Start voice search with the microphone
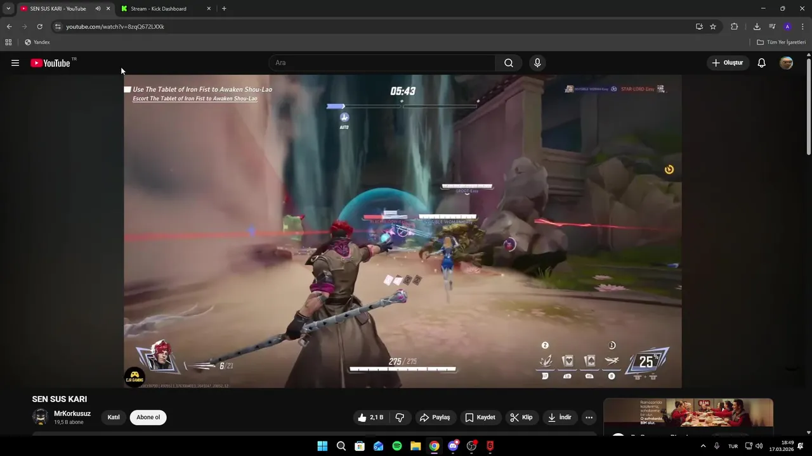812x456 pixels. tap(537, 63)
